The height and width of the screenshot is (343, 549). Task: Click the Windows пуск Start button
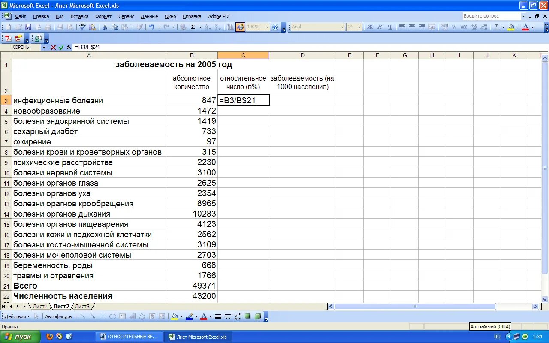tap(20, 337)
